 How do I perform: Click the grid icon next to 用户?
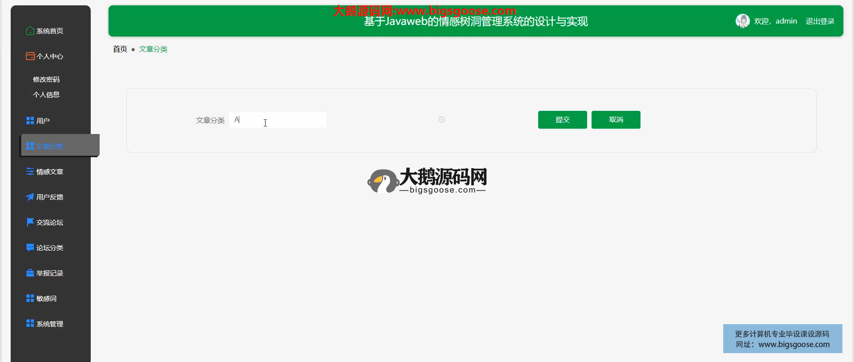[x=30, y=121]
